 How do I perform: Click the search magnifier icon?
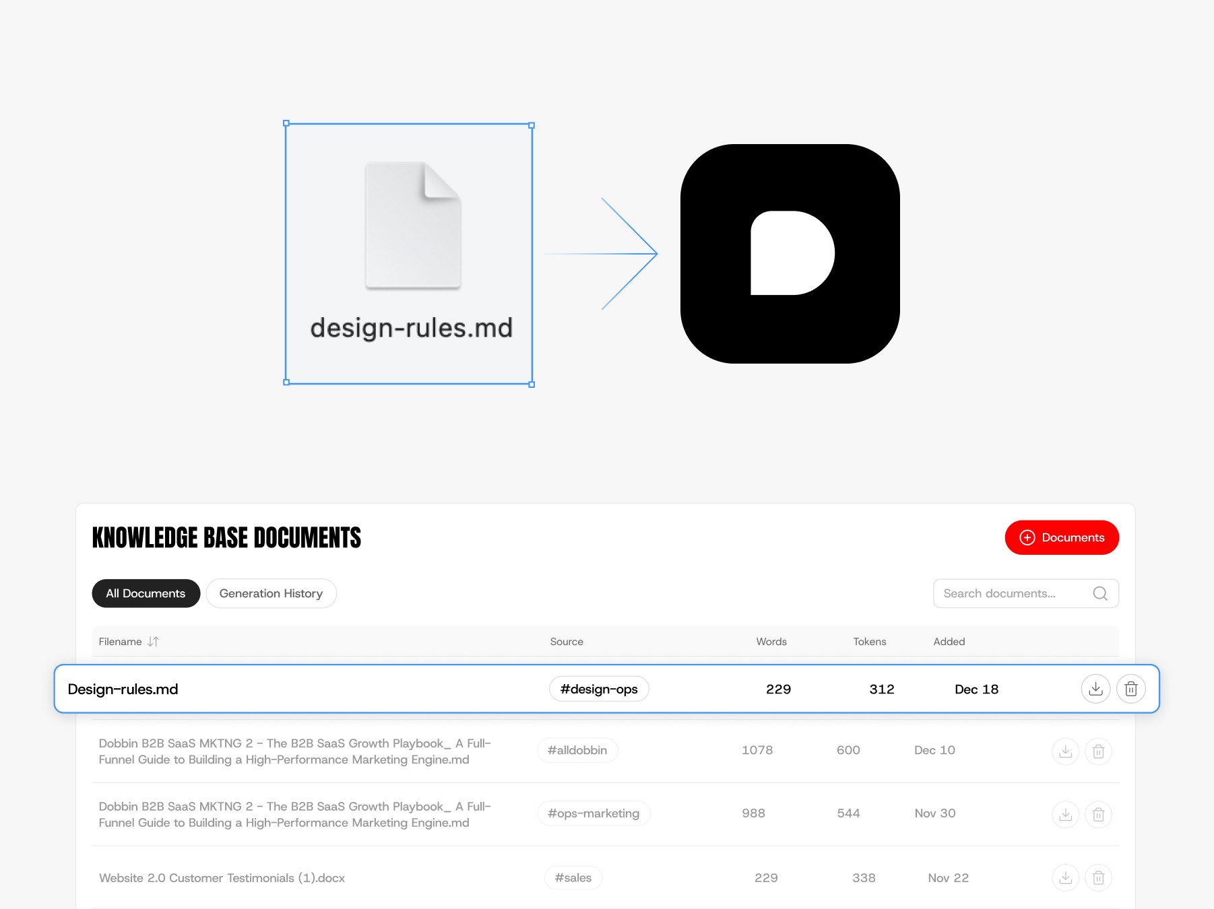(x=1100, y=593)
